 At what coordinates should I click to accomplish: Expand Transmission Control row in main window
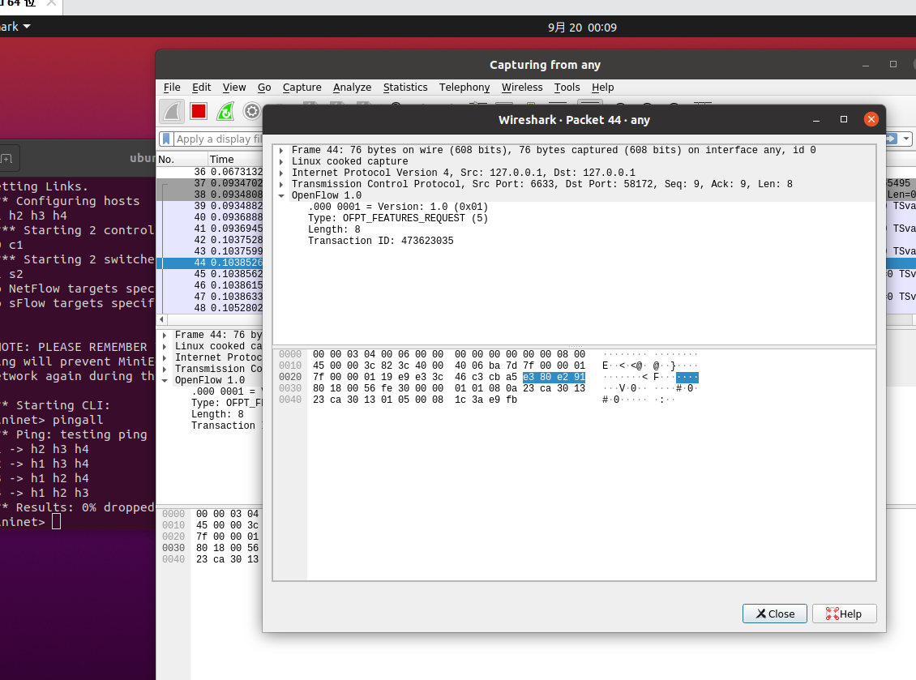tap(165, 369)
